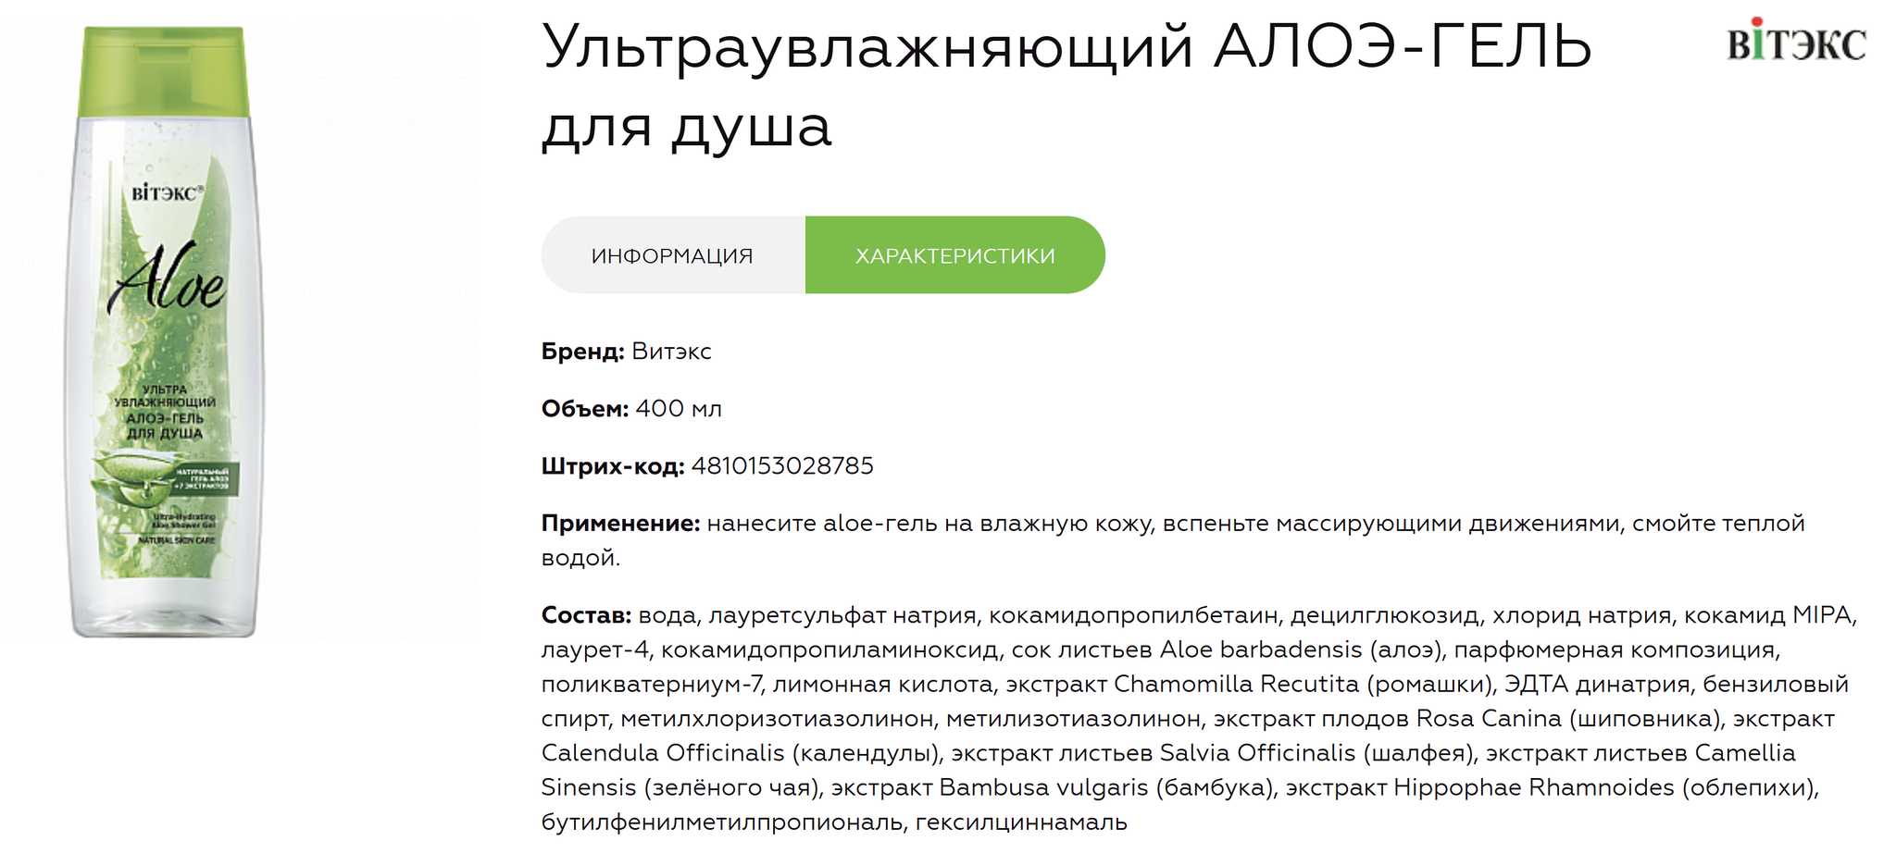
Task: Open the ИНФОРМАЦИЯ tab
Action: [673, 255]
